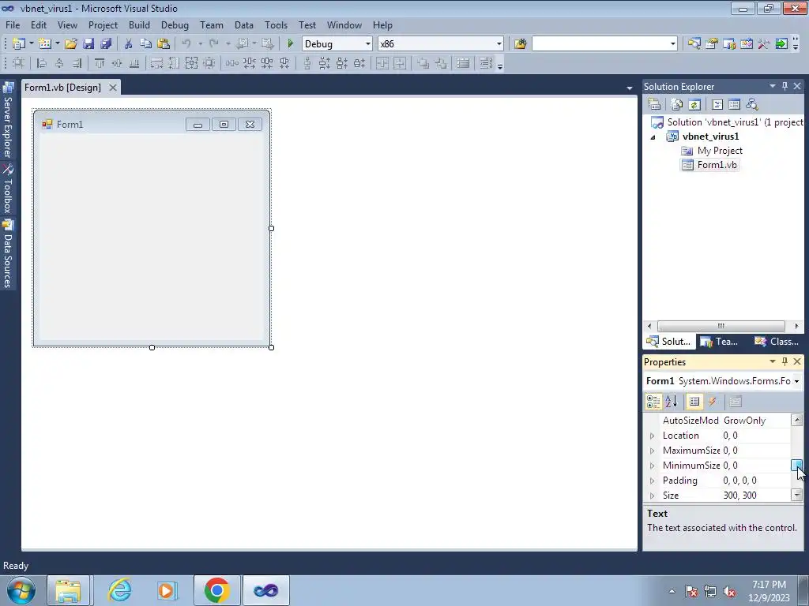The width and height of the screenshot is (809, 606).
Task: Click the Save floppy disk icon
Action: (88, 44)
